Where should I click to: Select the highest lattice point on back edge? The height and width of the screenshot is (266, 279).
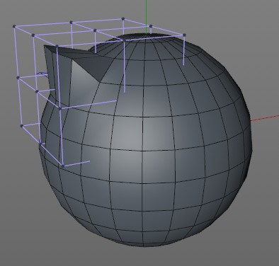coord(123,18)
